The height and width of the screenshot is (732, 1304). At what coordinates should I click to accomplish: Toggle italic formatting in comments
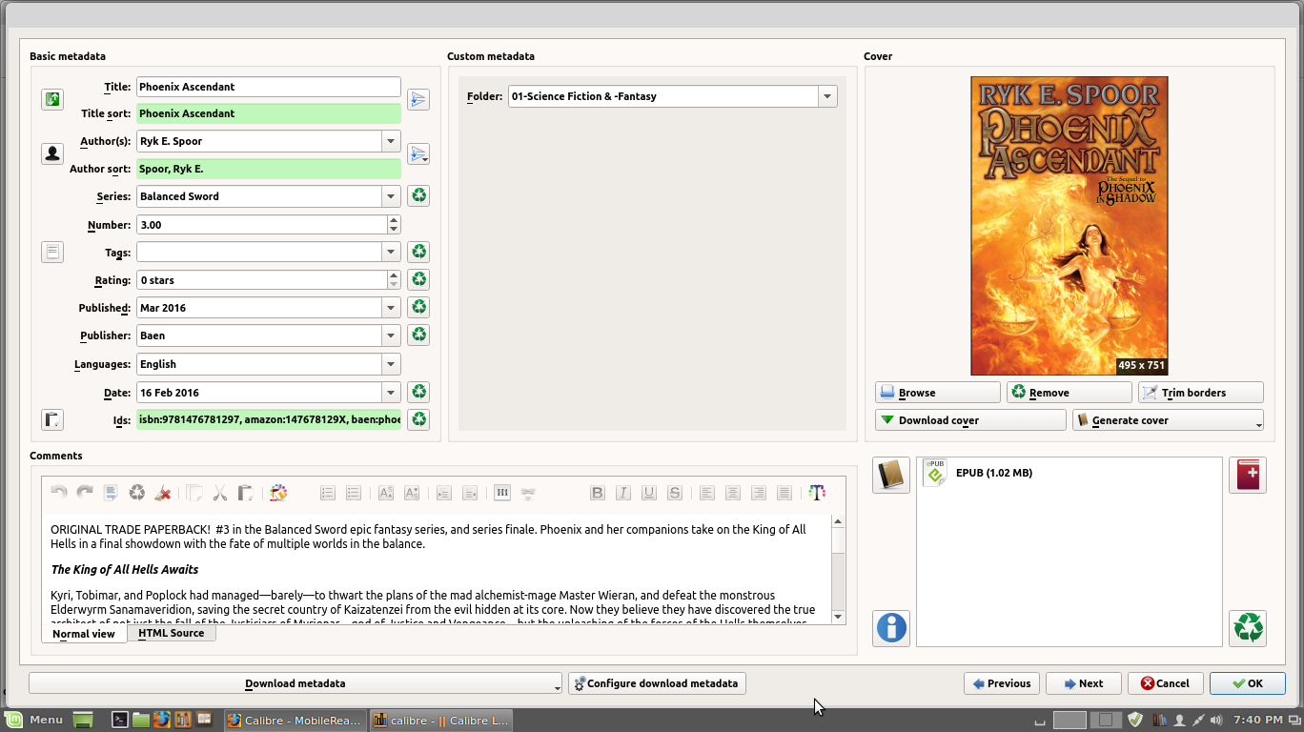623,493
